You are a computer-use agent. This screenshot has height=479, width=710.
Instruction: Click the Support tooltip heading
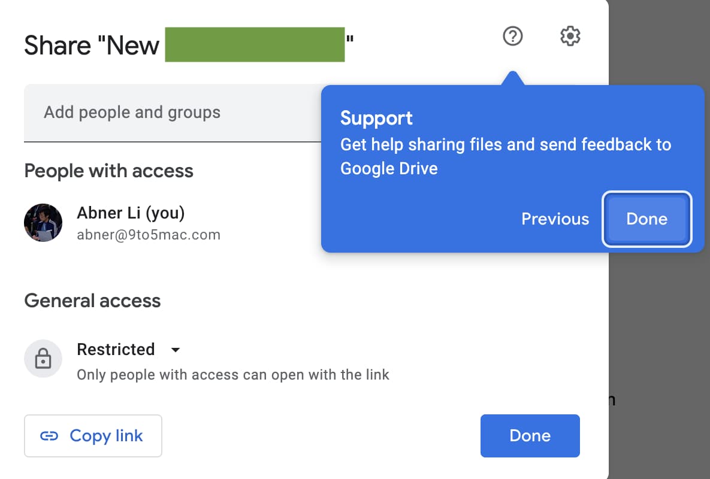(376, 118)
